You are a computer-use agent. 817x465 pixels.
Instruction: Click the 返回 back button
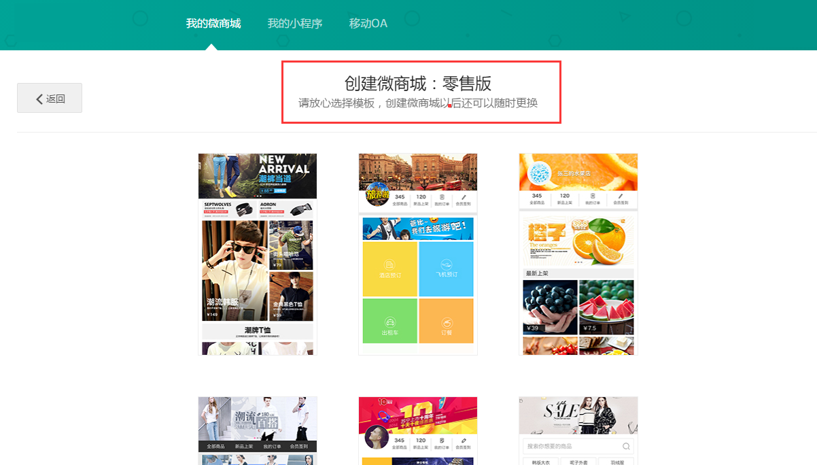pos(50,99)
